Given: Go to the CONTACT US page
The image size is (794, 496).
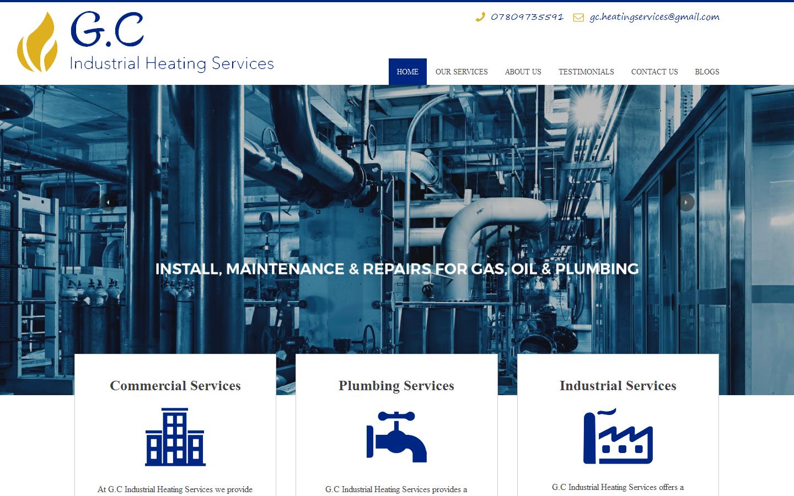Looking at the screenshot, I should click(654, 72).
